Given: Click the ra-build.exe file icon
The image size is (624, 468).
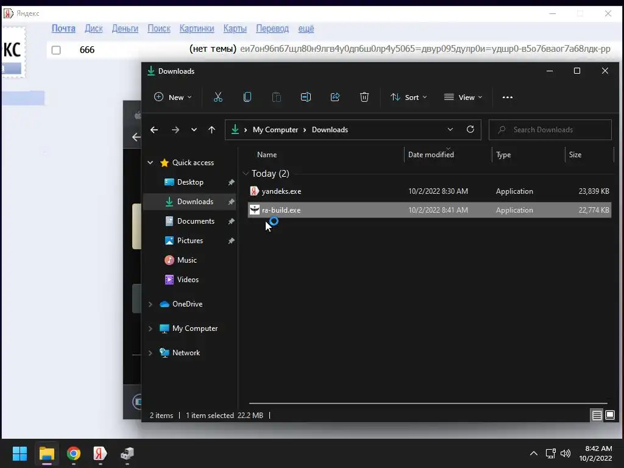Looking at the screenshot, I should (x=254, y=210).
